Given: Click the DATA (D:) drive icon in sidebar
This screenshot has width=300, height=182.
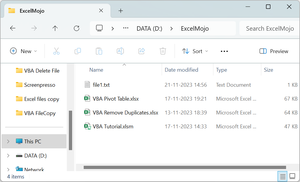Looking at the screenshot, I should [19, 156].
